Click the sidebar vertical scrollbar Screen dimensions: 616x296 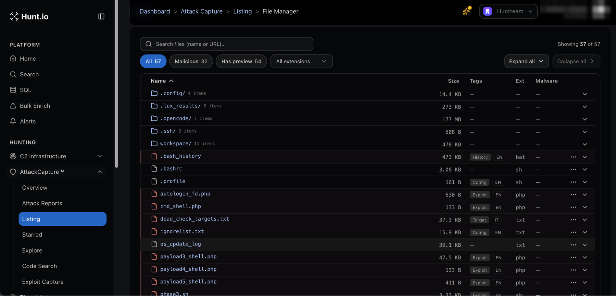pos(116,84)
